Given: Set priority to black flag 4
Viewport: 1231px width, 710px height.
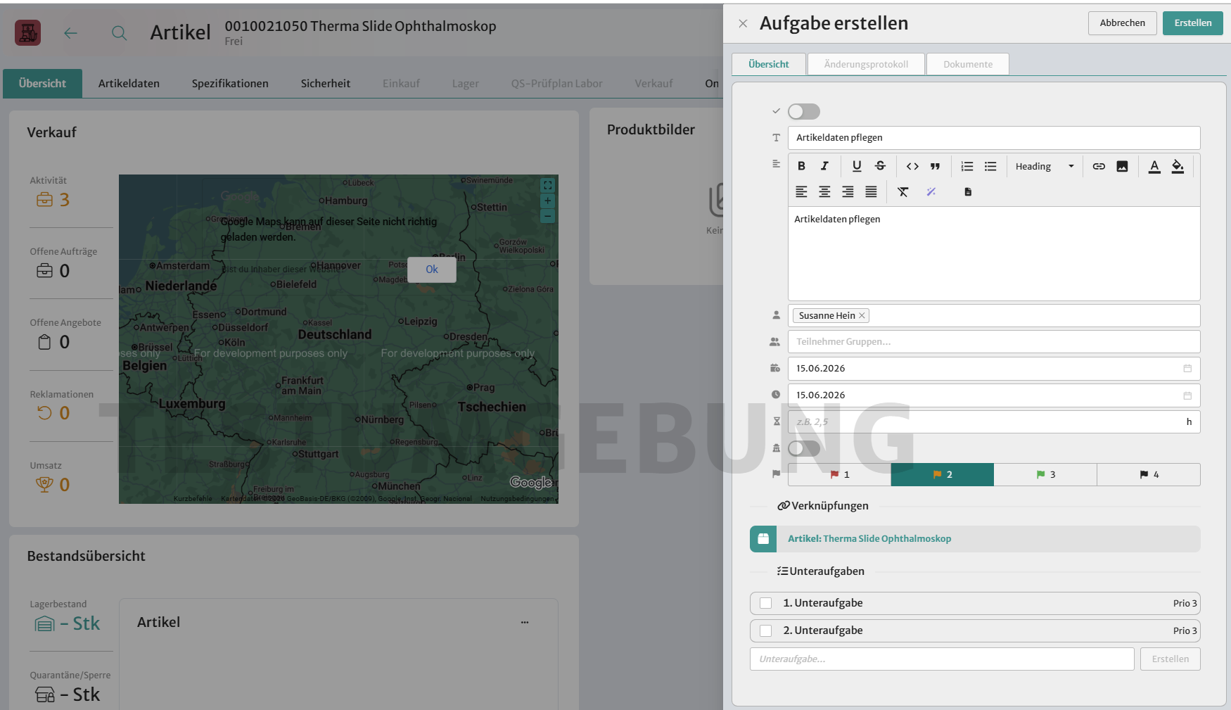Looking at the screenshot, I should (1149, 475).
